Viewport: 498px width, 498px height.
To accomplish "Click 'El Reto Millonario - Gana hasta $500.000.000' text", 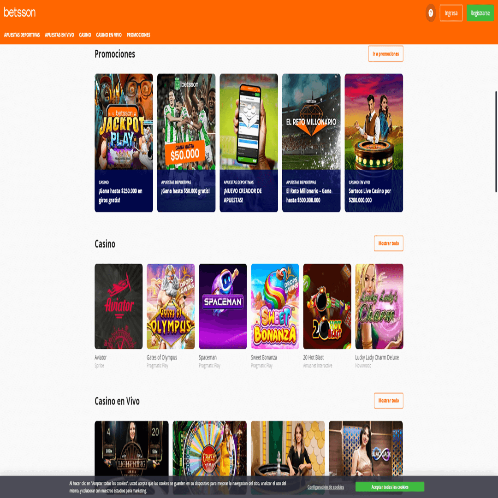I will coord(308,196).
